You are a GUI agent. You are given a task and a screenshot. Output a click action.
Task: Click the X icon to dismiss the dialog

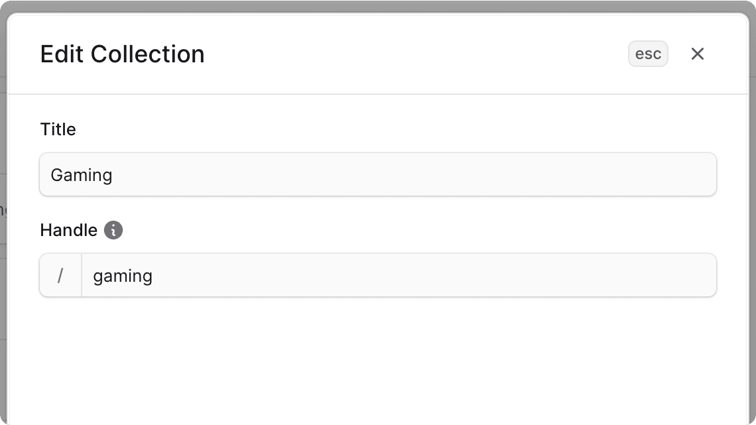pyautogui.click(x=697, y=54)
